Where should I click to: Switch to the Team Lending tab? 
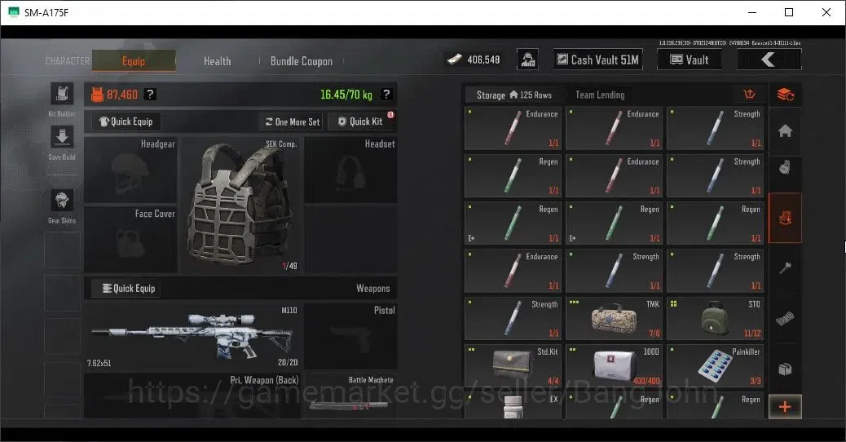click(600, 95)
